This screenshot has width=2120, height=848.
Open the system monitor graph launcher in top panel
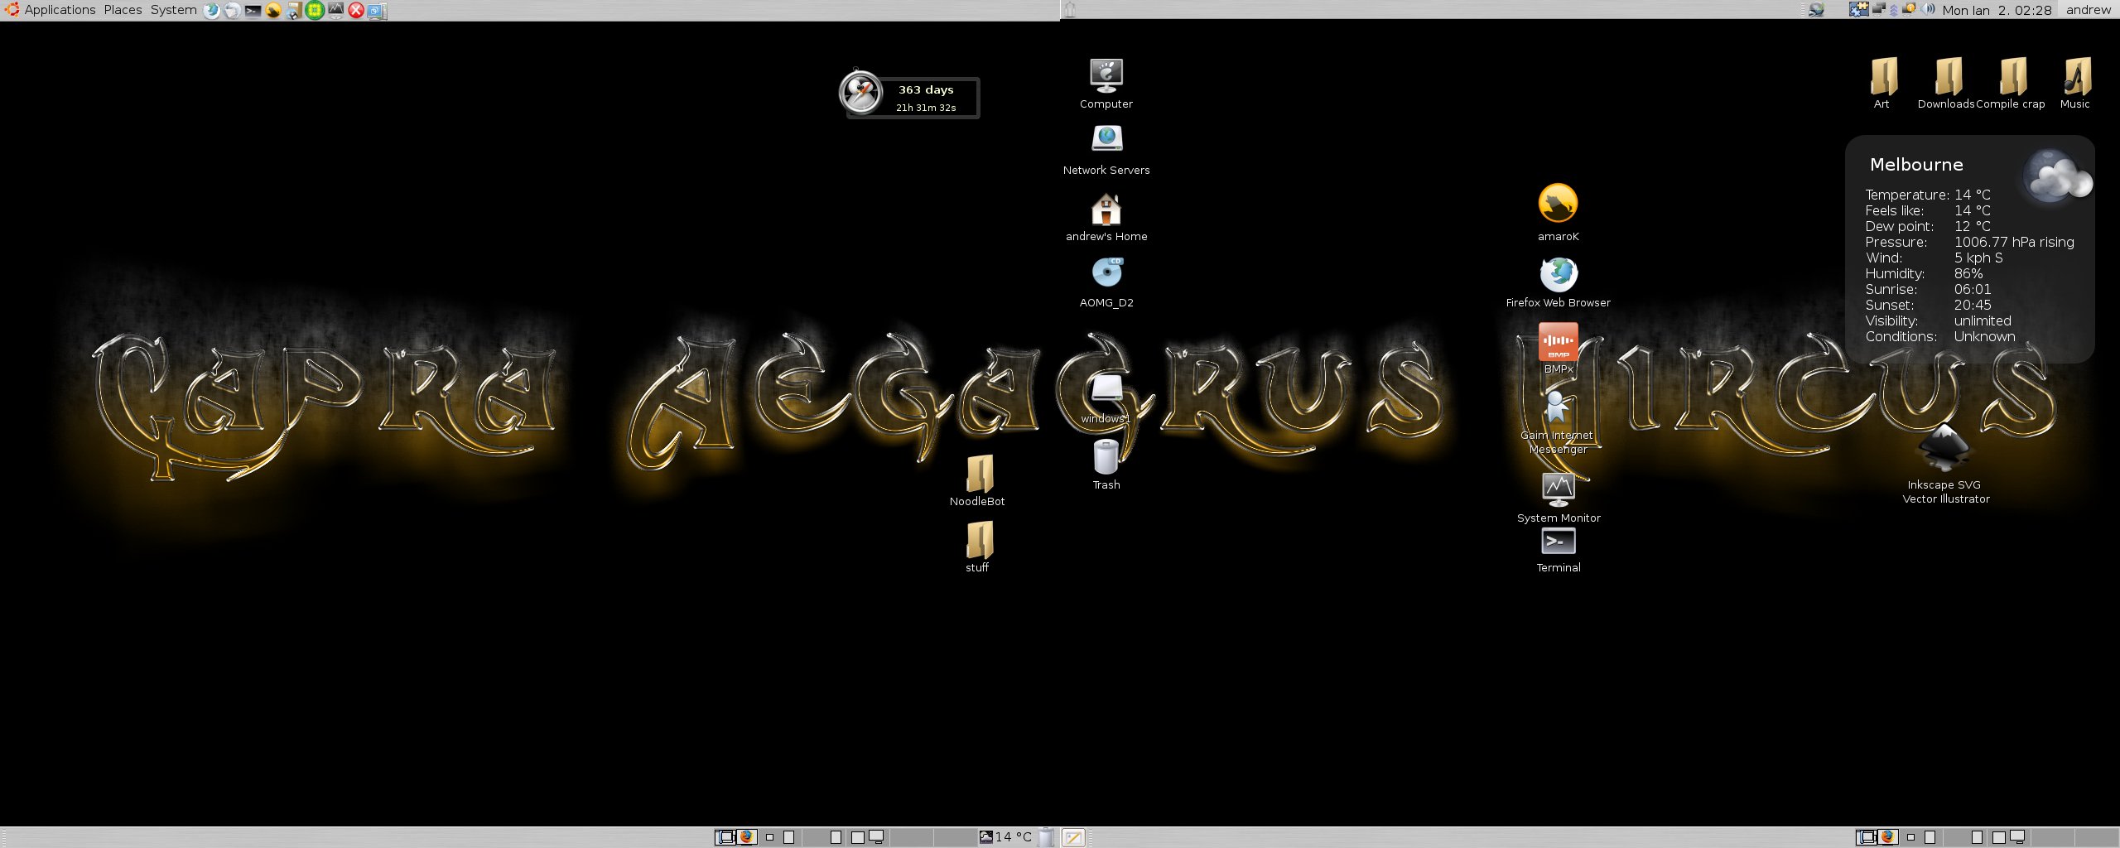335,11
